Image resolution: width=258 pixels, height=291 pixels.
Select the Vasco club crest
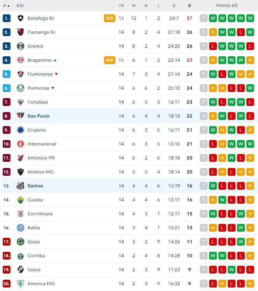point(21,270)
